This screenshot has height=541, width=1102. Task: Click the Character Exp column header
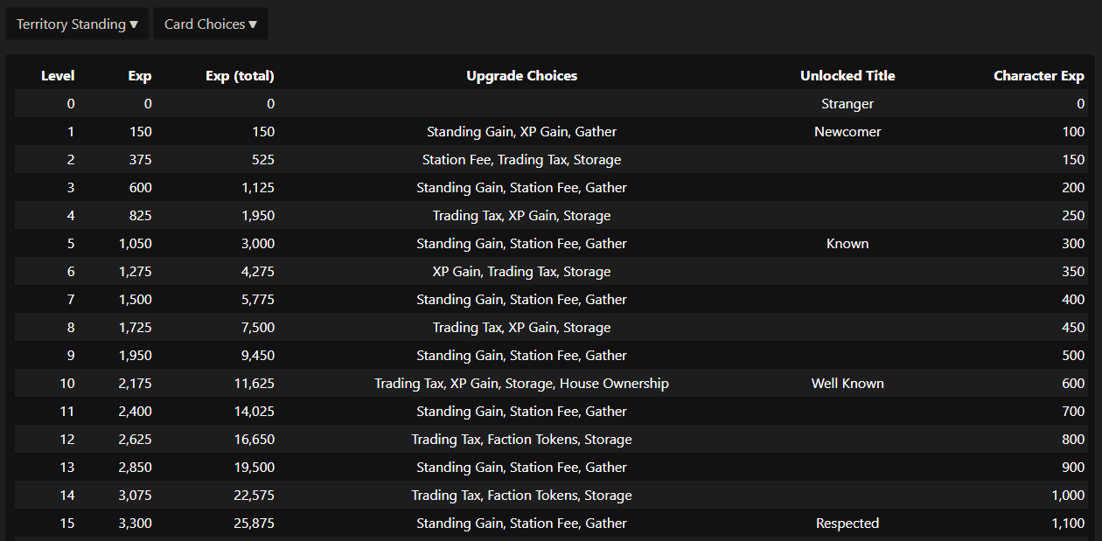coord(1039,76)
